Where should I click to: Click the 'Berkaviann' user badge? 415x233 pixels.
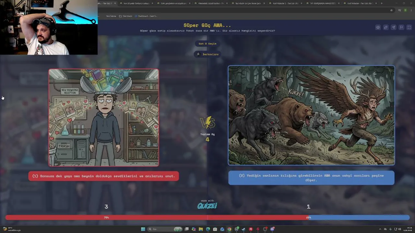click(x=207, y=54)
